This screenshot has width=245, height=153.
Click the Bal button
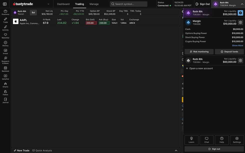click(33, 12)
